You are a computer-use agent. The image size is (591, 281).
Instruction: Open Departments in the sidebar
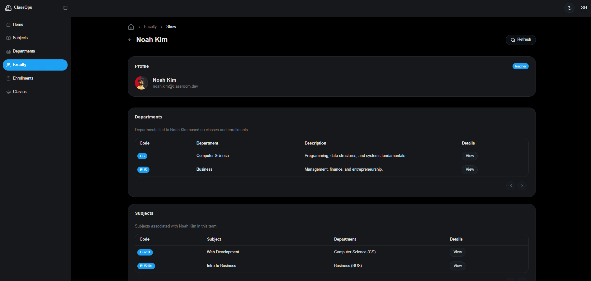[35, 51]
